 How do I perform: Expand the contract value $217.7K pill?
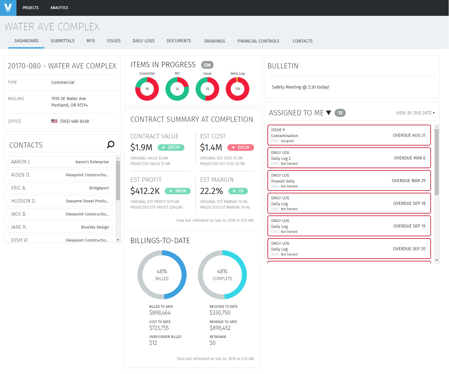pos(171,147)
